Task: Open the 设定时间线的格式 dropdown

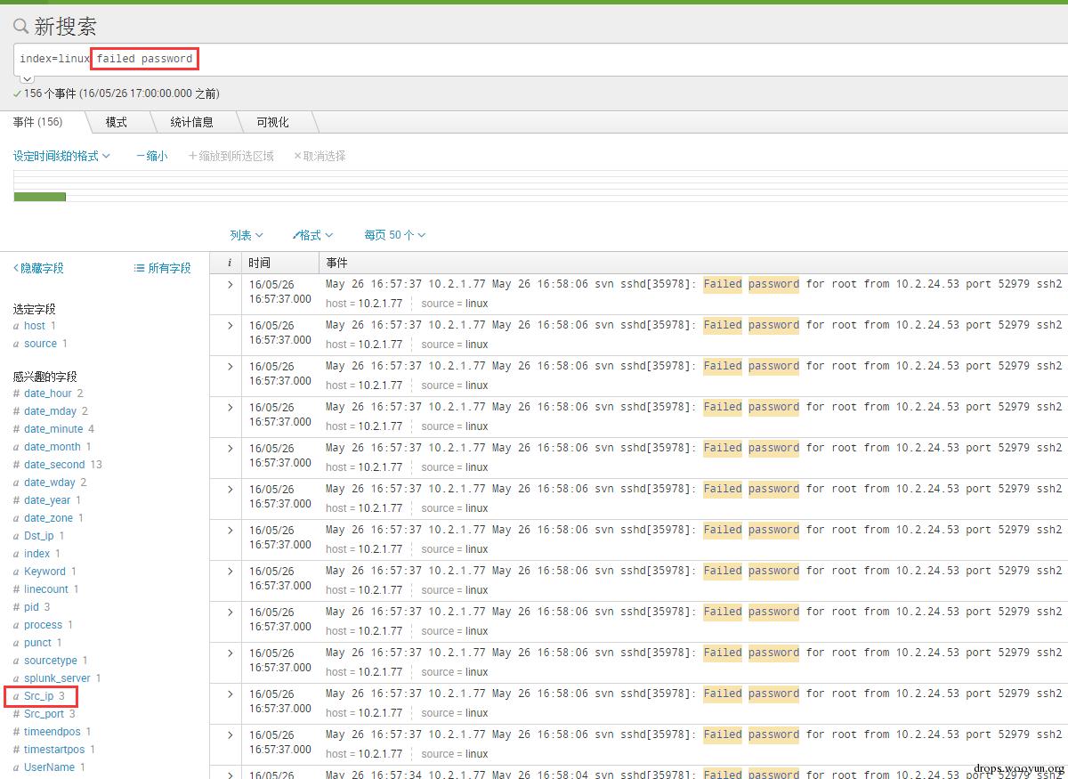Action: (61, 156)
